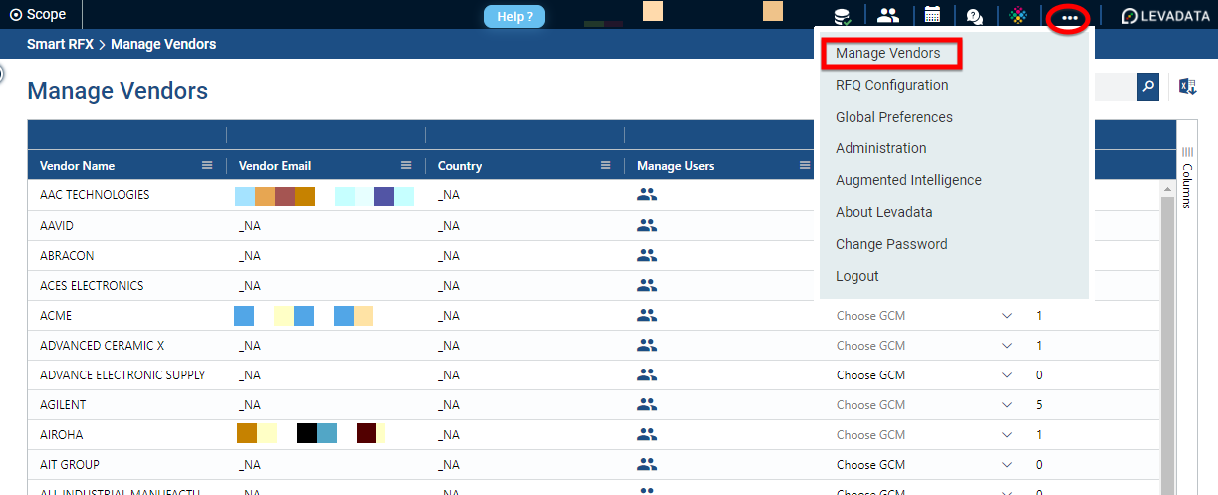Select Logout from the dropdown menu
The image size is (1218, 495).
click(856, 276)
